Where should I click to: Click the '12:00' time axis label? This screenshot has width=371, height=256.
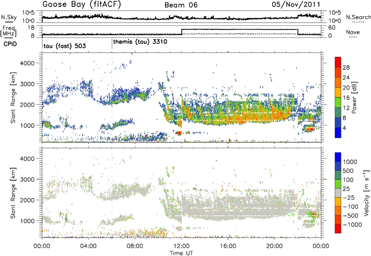181,246
